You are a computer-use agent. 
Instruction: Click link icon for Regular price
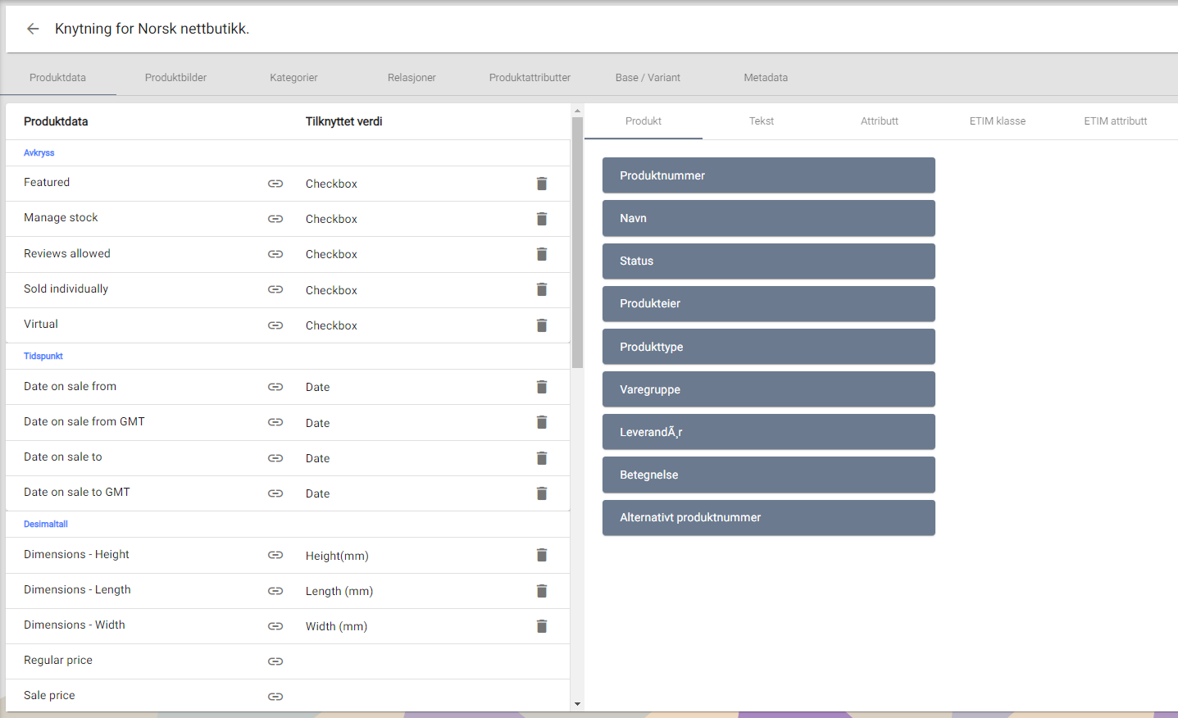point(275,661)
